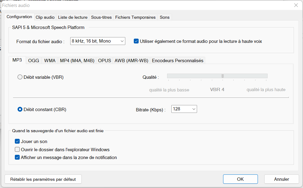Open the Sons tab
303x188 pixels.
165,17
